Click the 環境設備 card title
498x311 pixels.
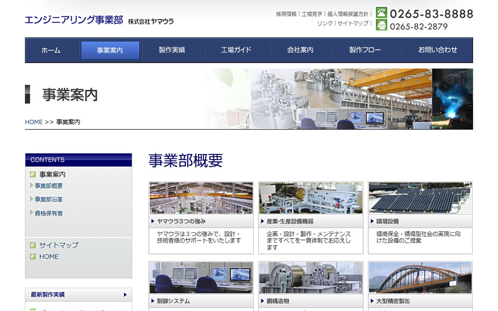point(388,221)
